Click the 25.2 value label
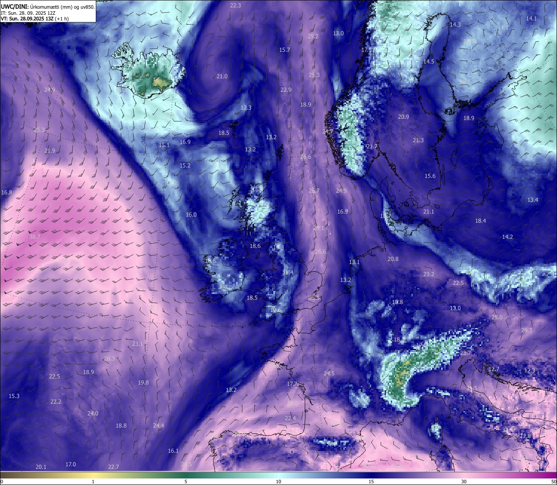Viewport: 557px width, 485px height. click(313, 37)
